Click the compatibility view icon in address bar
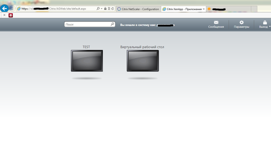Viewport: 271px width, 152px height. (x=109, y=9)
